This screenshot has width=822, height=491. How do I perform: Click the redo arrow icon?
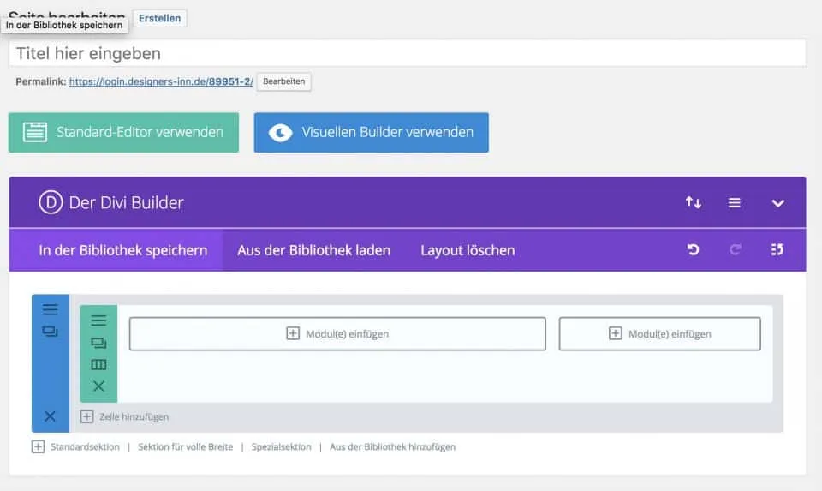coord(735,250)
